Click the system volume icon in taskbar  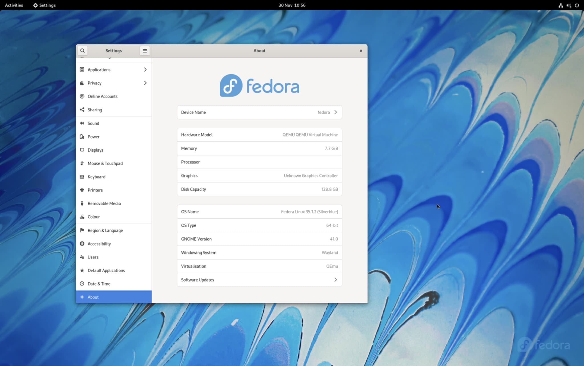pyautogui.click(x=569, y=5)
